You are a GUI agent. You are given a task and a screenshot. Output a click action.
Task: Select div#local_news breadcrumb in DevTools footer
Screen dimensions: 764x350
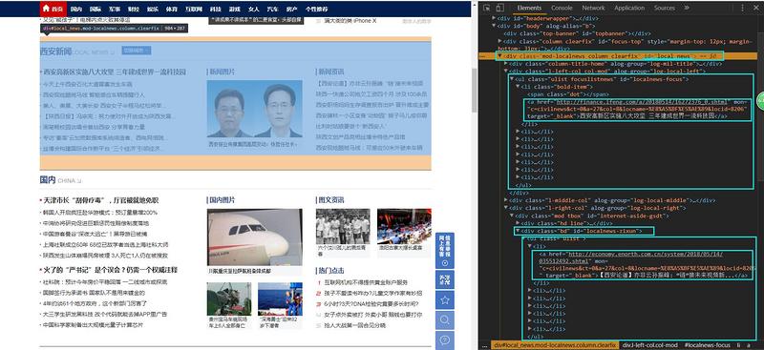(x=555, y=345)
